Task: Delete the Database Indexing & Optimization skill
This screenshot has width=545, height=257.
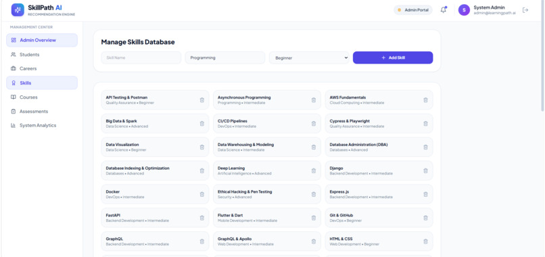Action: pyautogui.click(x=202, y=170)
